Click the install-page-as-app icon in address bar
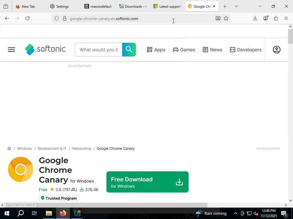The image size is (293, 219). [218, 18]
